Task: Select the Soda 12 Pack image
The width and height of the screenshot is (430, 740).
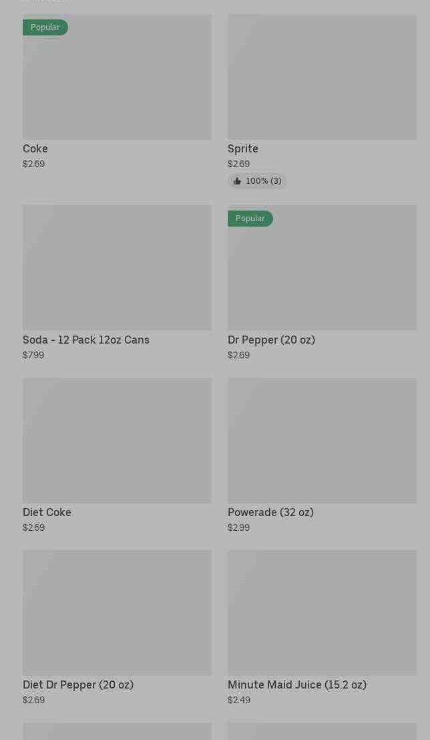Action: (x=117, y=267)
